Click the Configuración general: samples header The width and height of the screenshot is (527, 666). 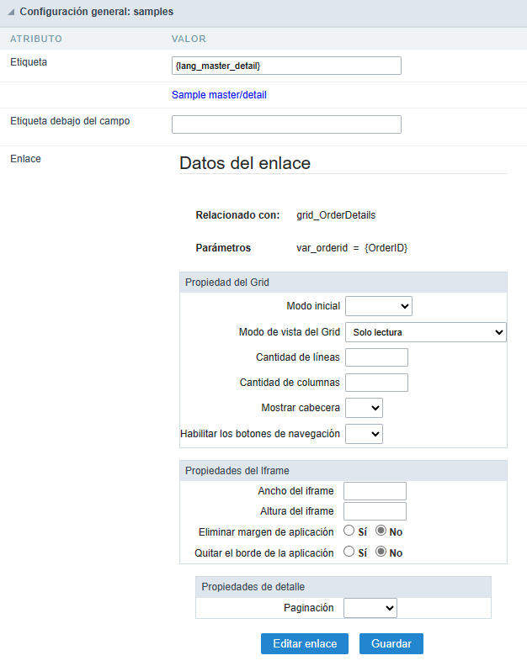click(x=97, y=13)
